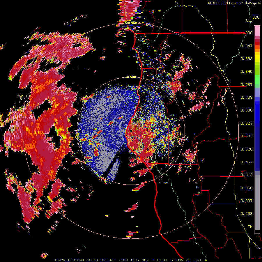Select the 0.573 scale value

(x=247, y=136)
